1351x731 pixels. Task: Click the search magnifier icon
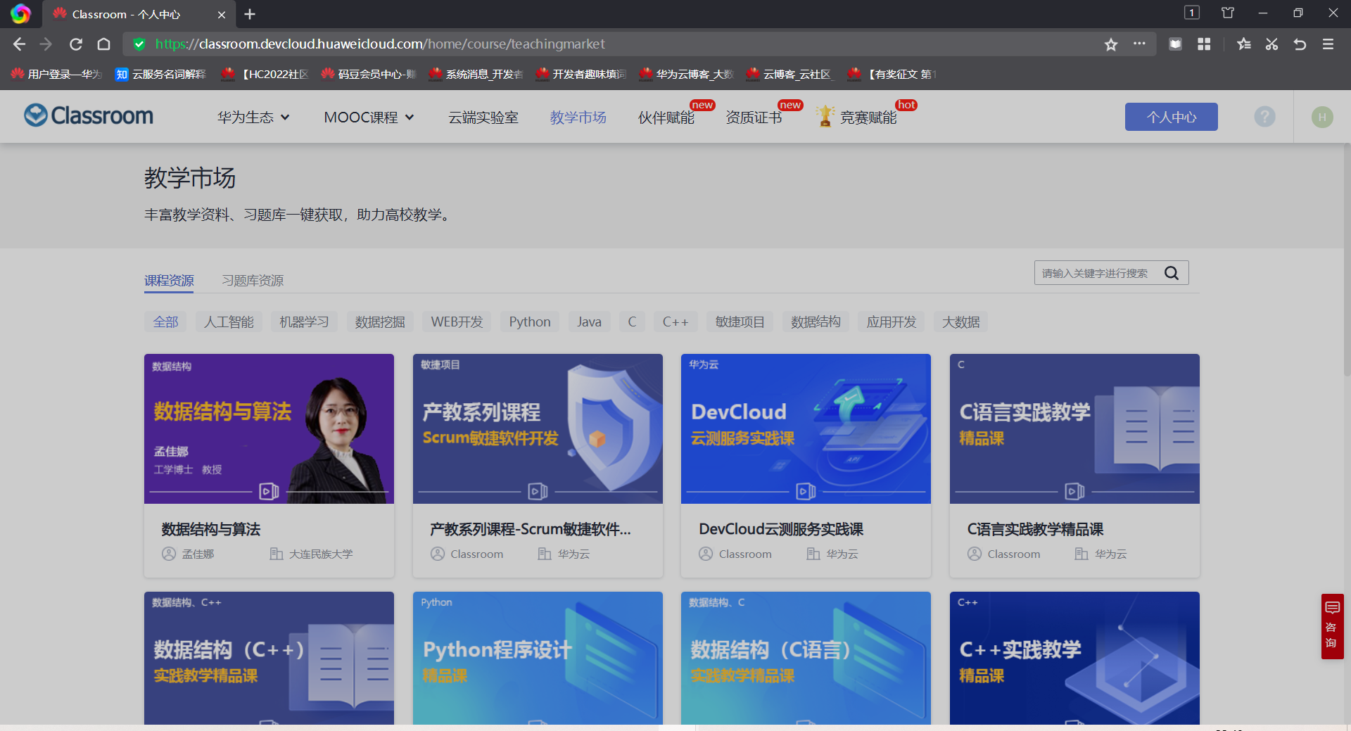1172,273
